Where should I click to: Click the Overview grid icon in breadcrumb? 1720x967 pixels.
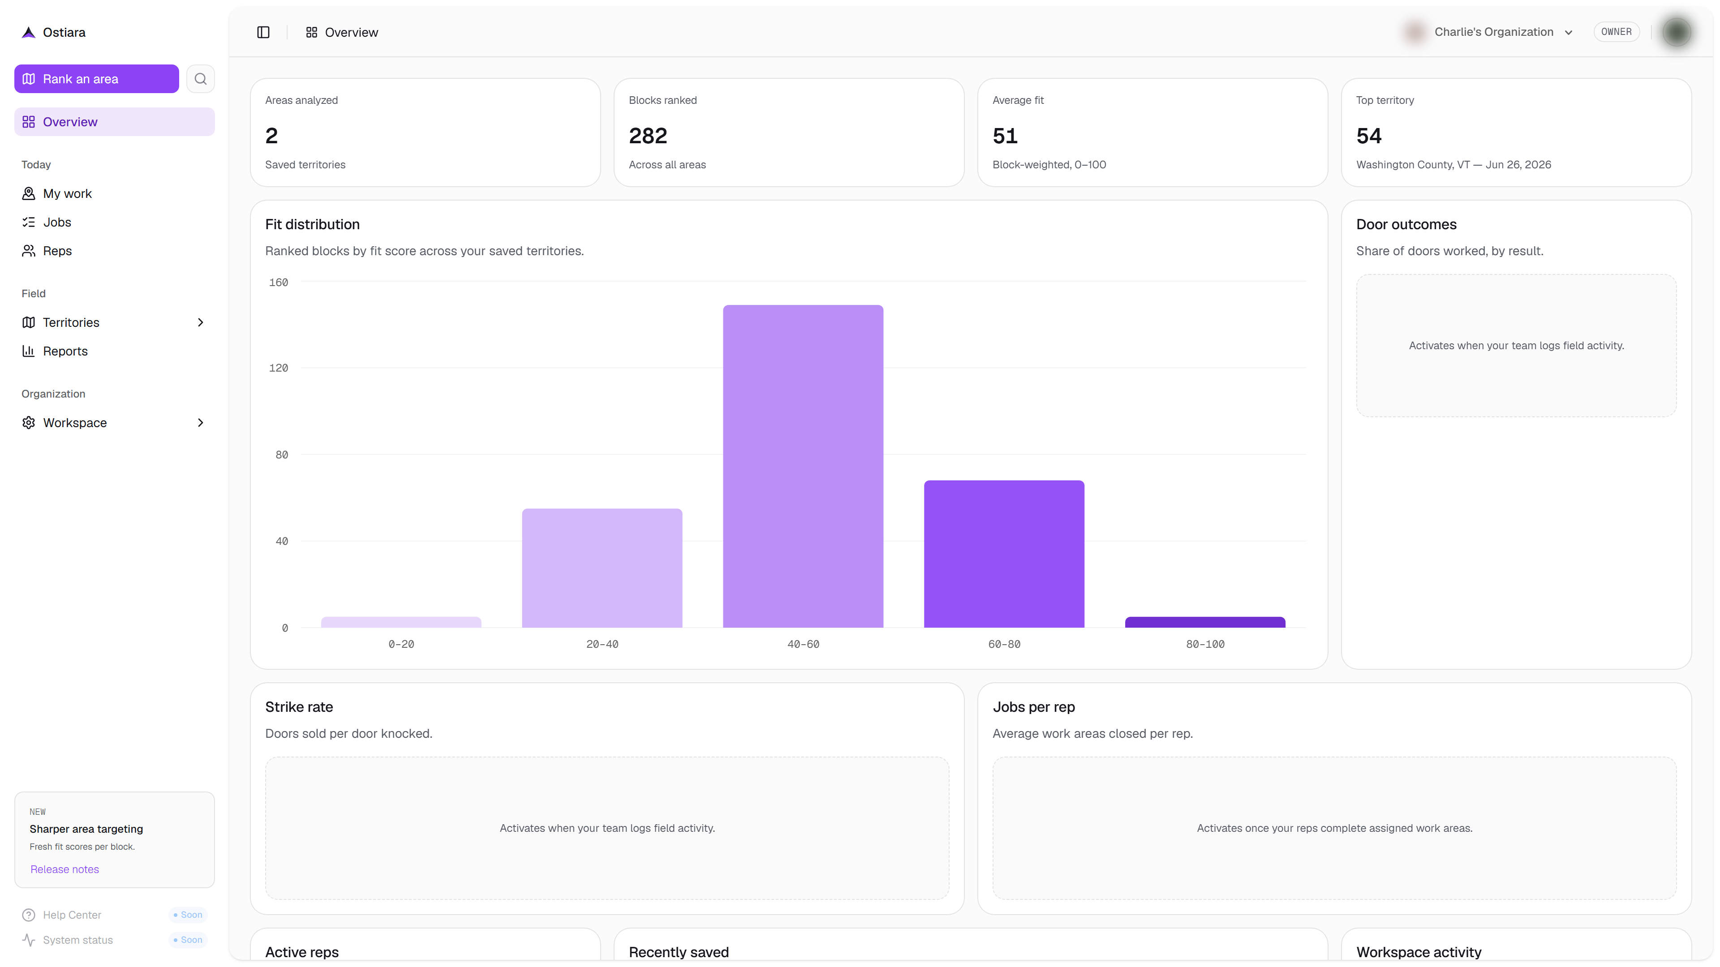pos(311,32)
